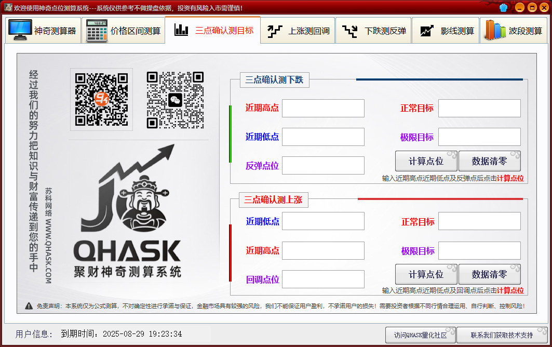The height and width of the screenshot is (347, 552).
Task: Focus 近期高点 input in 测上涨 section
Action: (x=323, y=250)
